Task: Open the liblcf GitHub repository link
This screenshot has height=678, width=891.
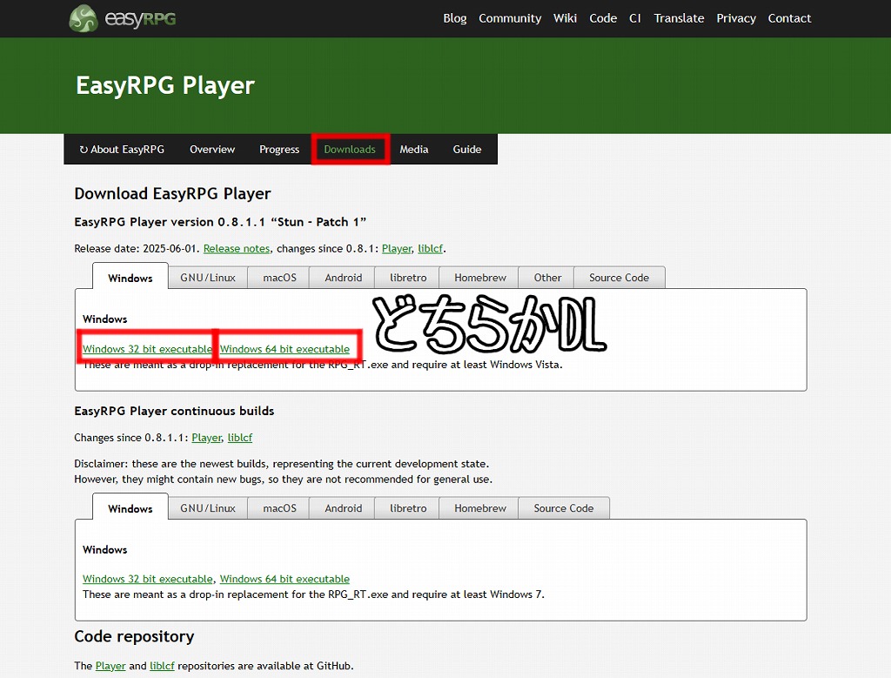Action: click(162, 666)
